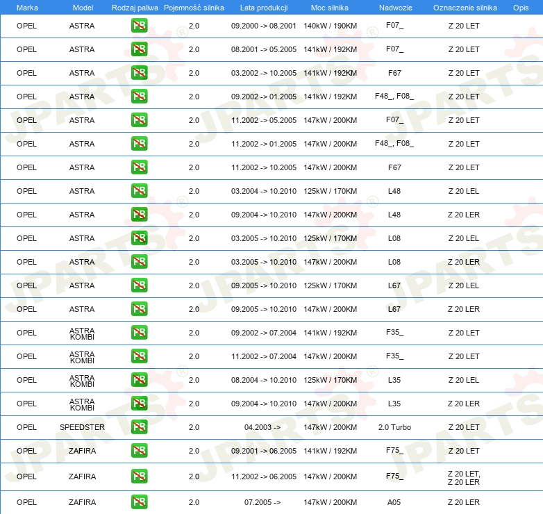Click the Oznaczenie silnika column header
The width and height of the screenshot is (543, 514).
(465, 8)
